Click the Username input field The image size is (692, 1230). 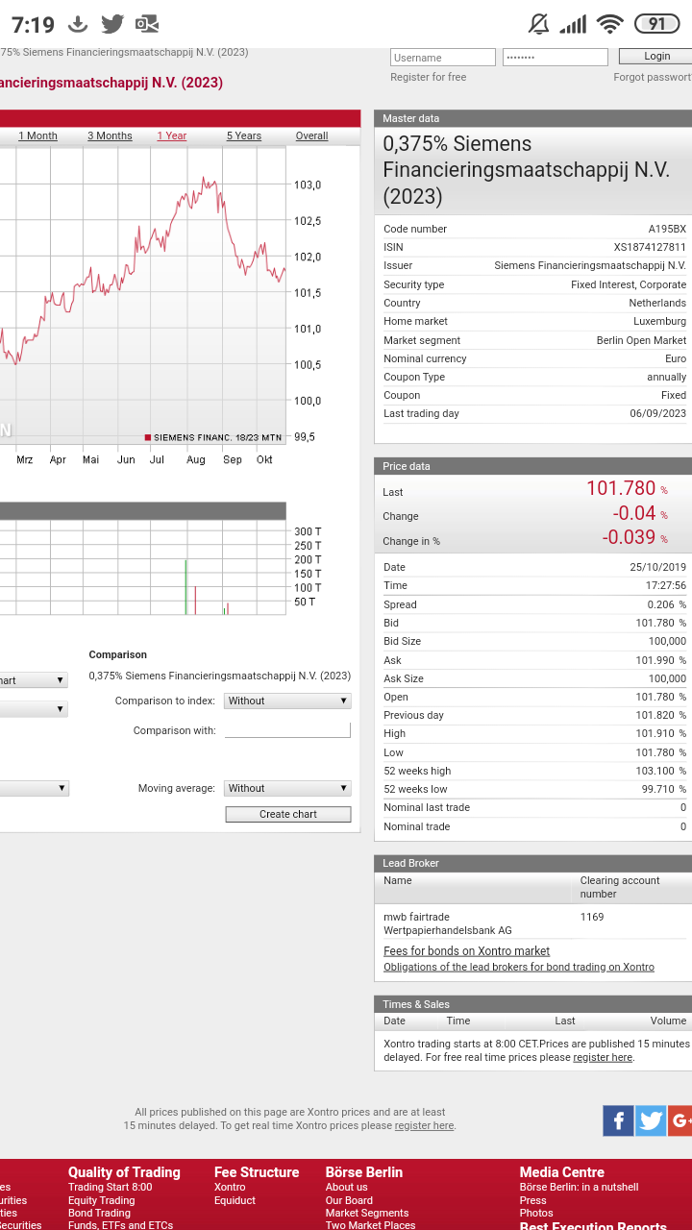point(443,58)
